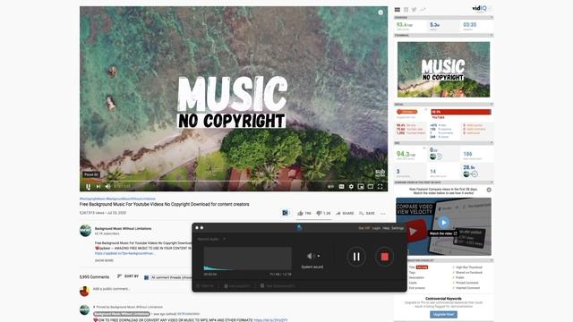
Task: Click the vidIQ logo
Action: point(480,8)
